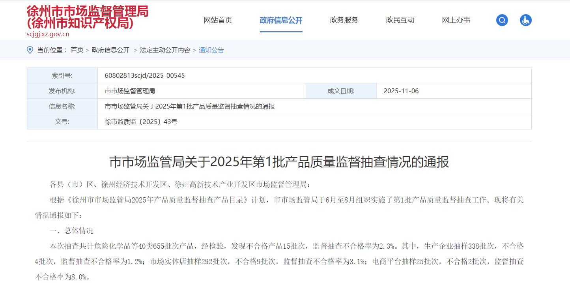Click the 发布机构 value 市市场监督管理局

pyautogui.click(x=130, y=91)
